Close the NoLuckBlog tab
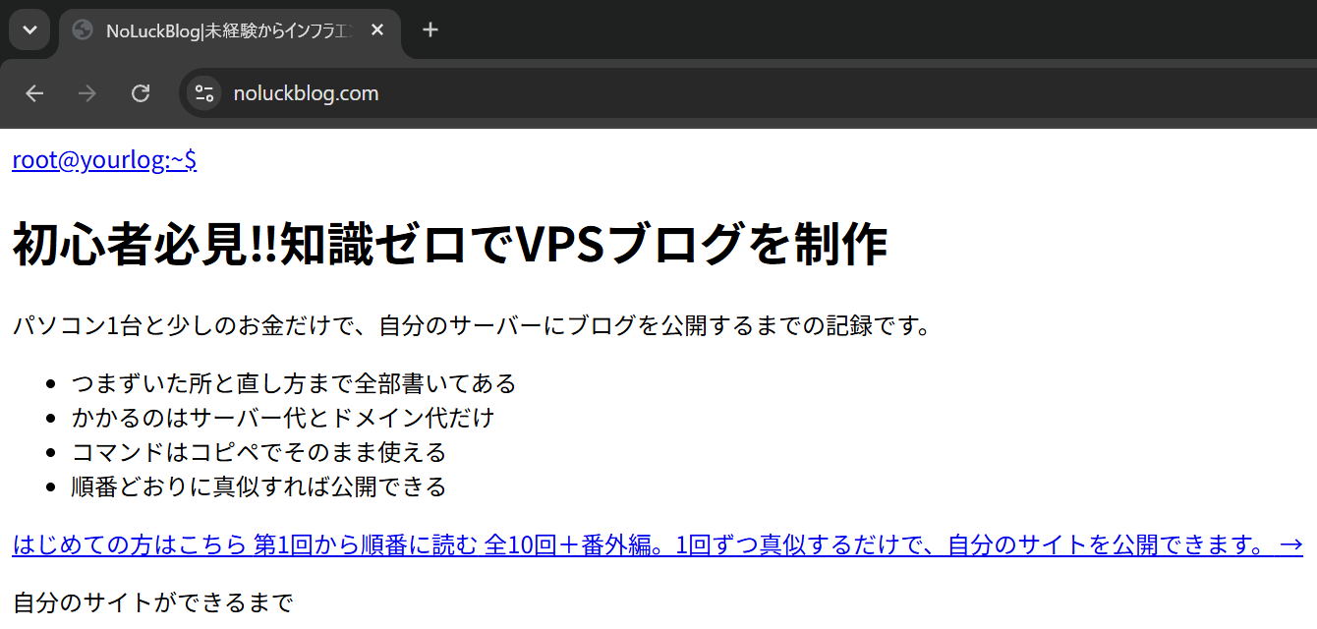 pyautogui.click(x=377, y=30)
